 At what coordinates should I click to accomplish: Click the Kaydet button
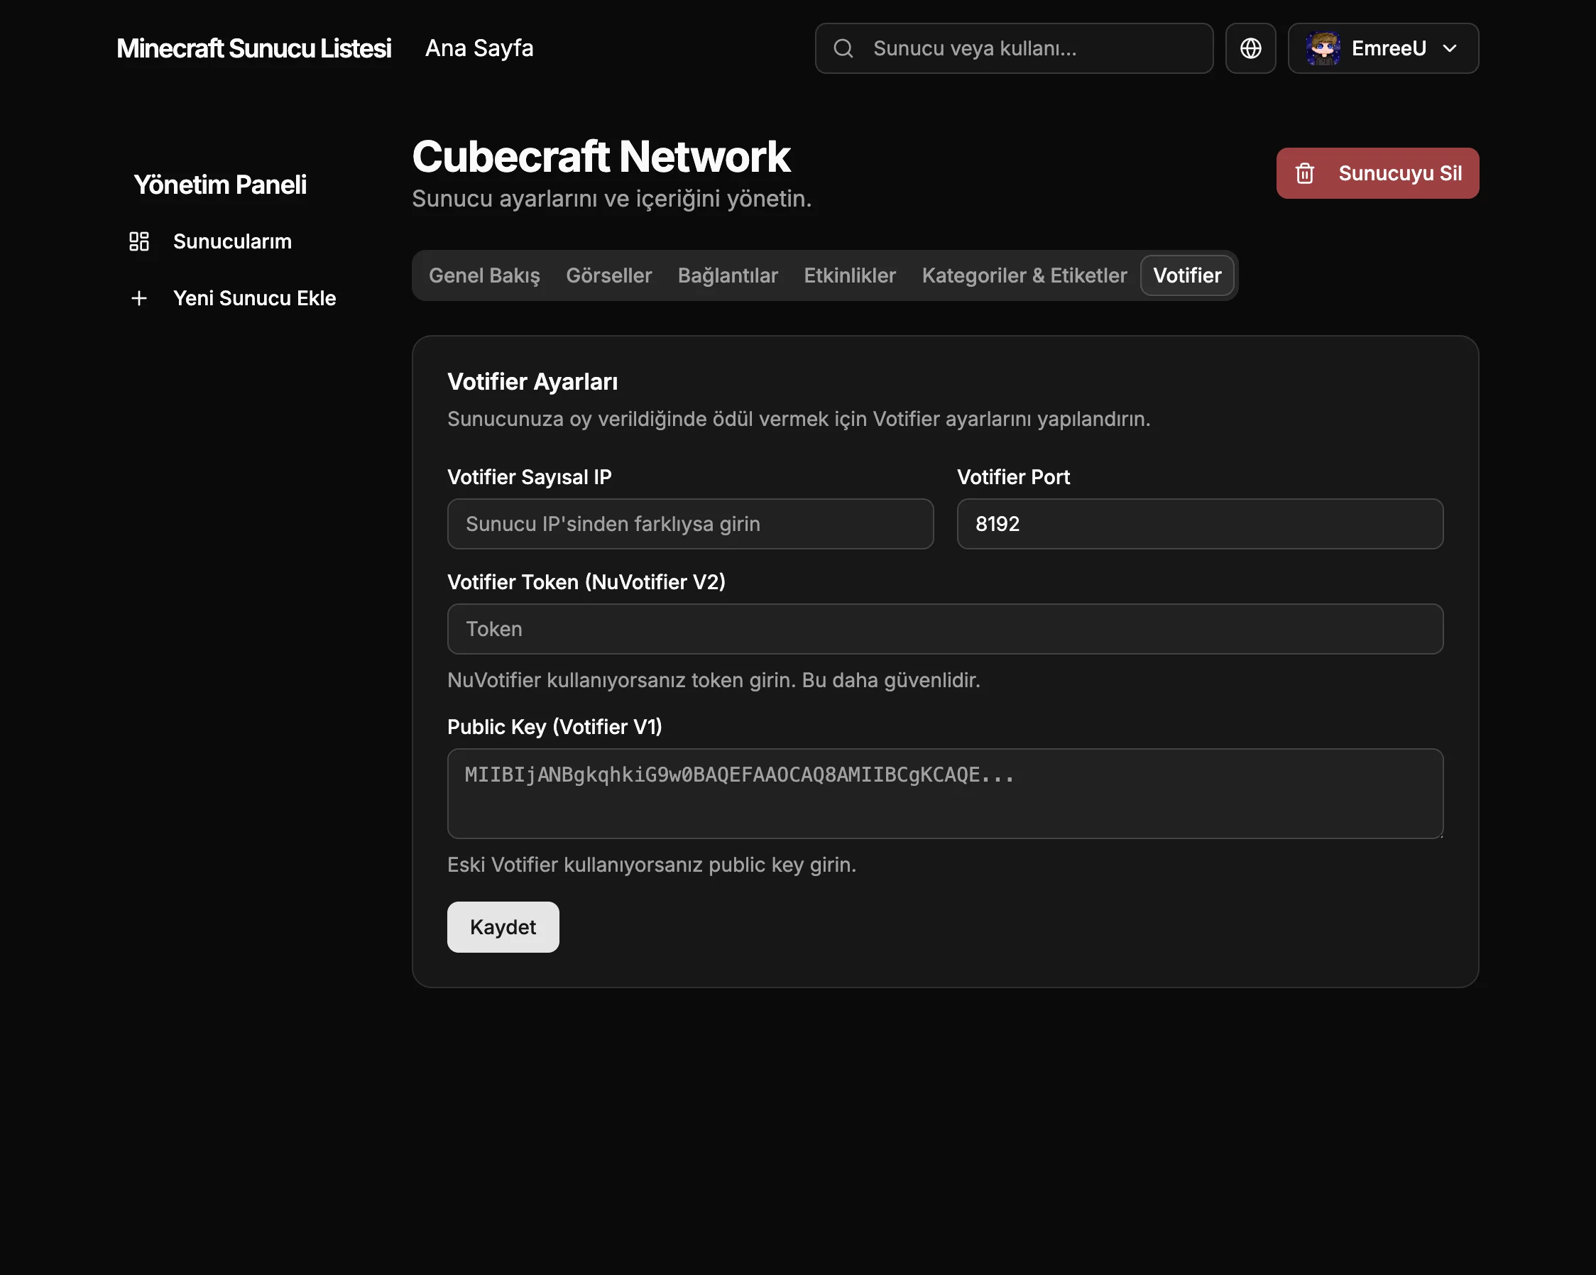[x=503, y=927]
